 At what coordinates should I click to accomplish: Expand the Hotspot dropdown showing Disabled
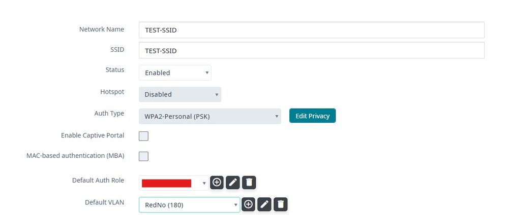tap(180, 94)
